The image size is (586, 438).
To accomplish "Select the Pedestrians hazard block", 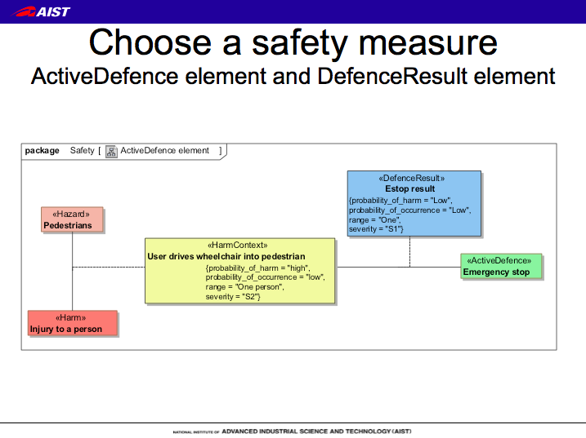I will (x=72, y=219).
